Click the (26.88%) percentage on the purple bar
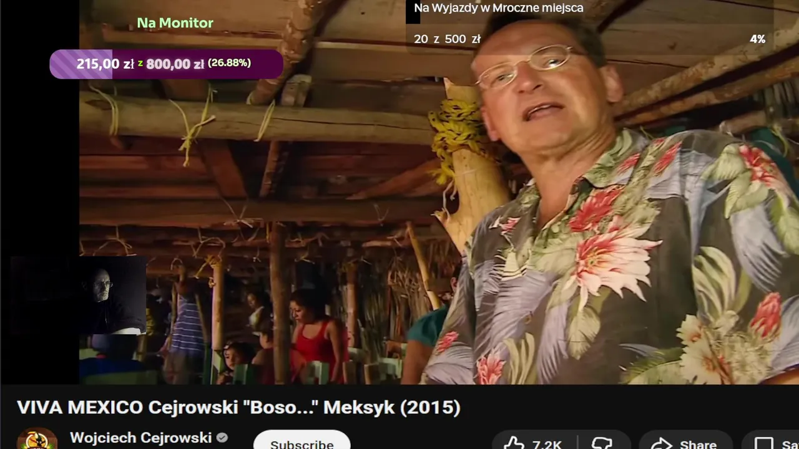799x449 pixels. pyautogui.click(x=229, y=63)
